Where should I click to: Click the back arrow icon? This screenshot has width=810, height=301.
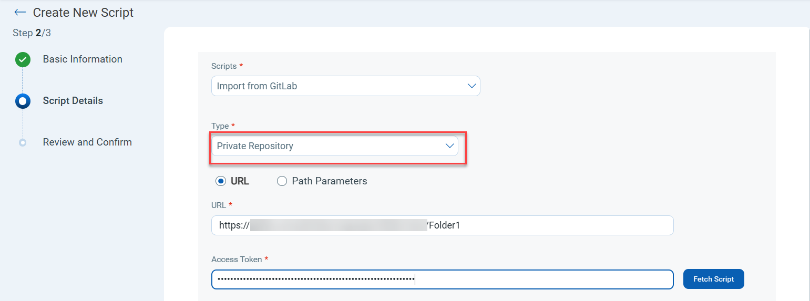(x=20, y=12)
